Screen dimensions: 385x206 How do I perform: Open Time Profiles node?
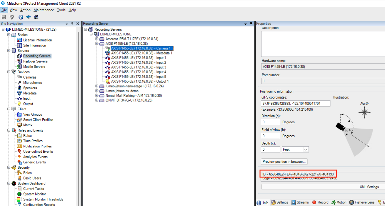tap(33, 141)
